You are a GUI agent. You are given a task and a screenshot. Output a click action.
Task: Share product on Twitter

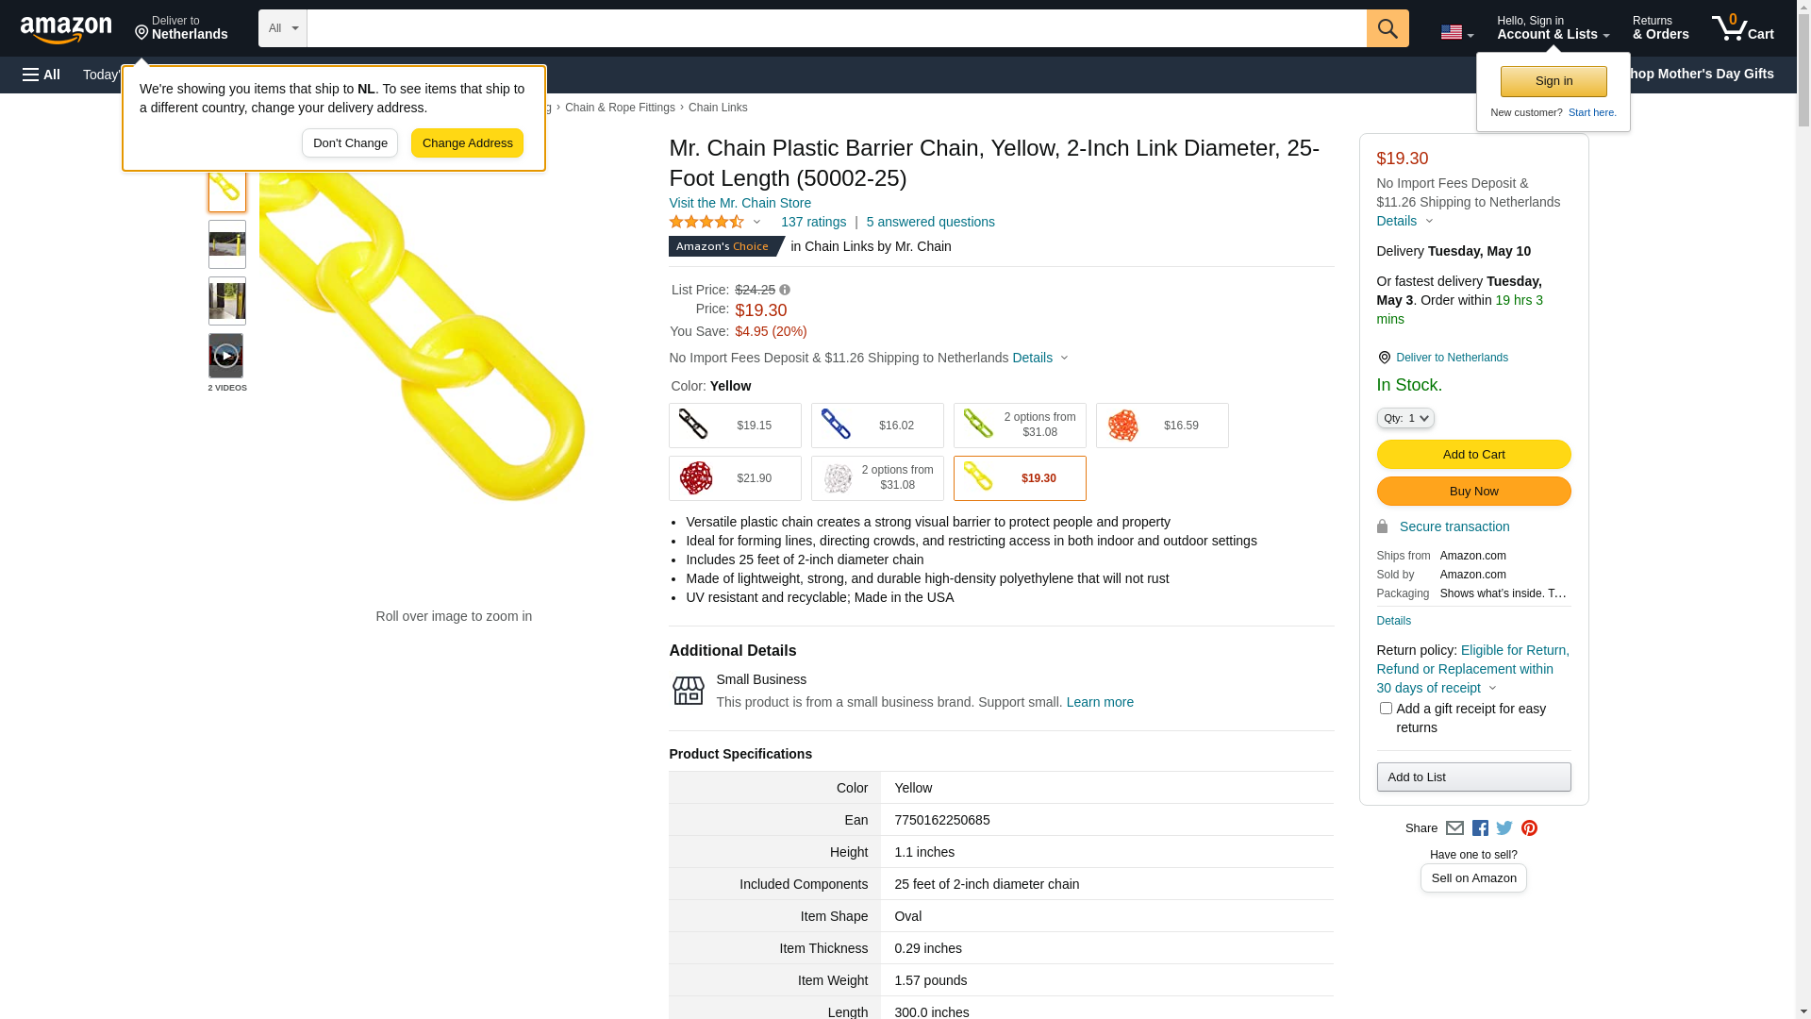point(1504,828)
